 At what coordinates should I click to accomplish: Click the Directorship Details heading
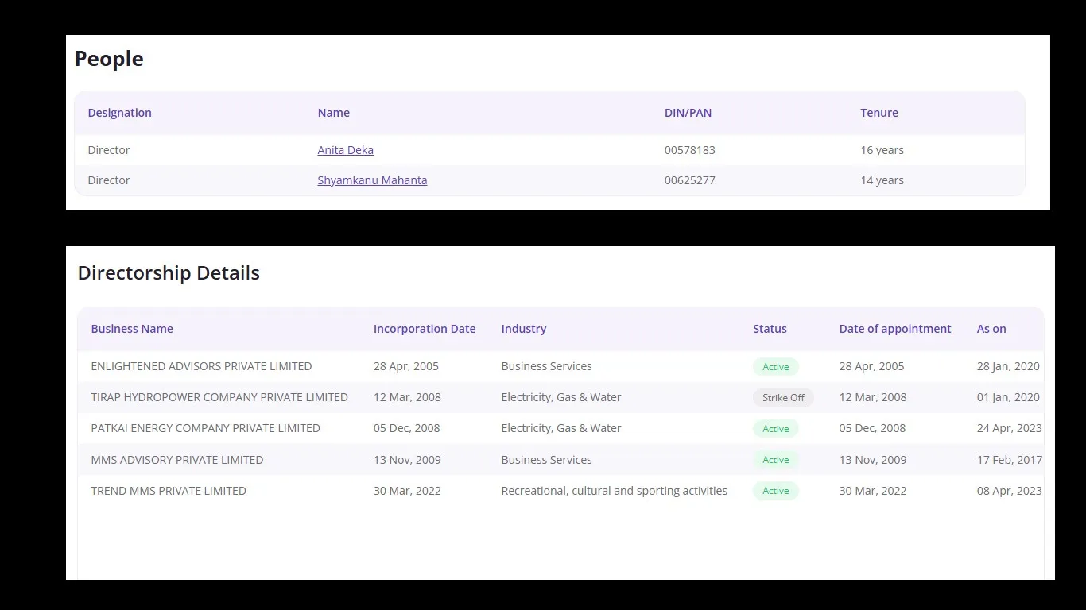pos(169,273)
